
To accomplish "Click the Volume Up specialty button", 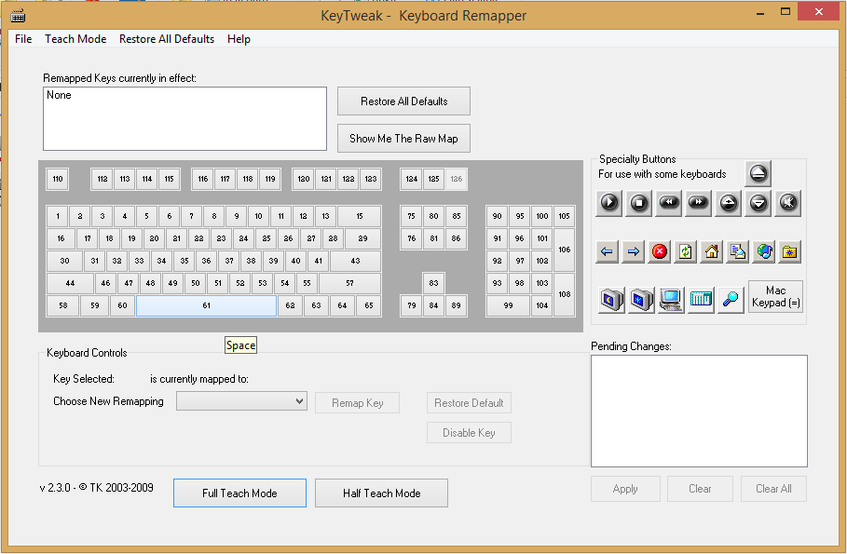I will point(729,203).
